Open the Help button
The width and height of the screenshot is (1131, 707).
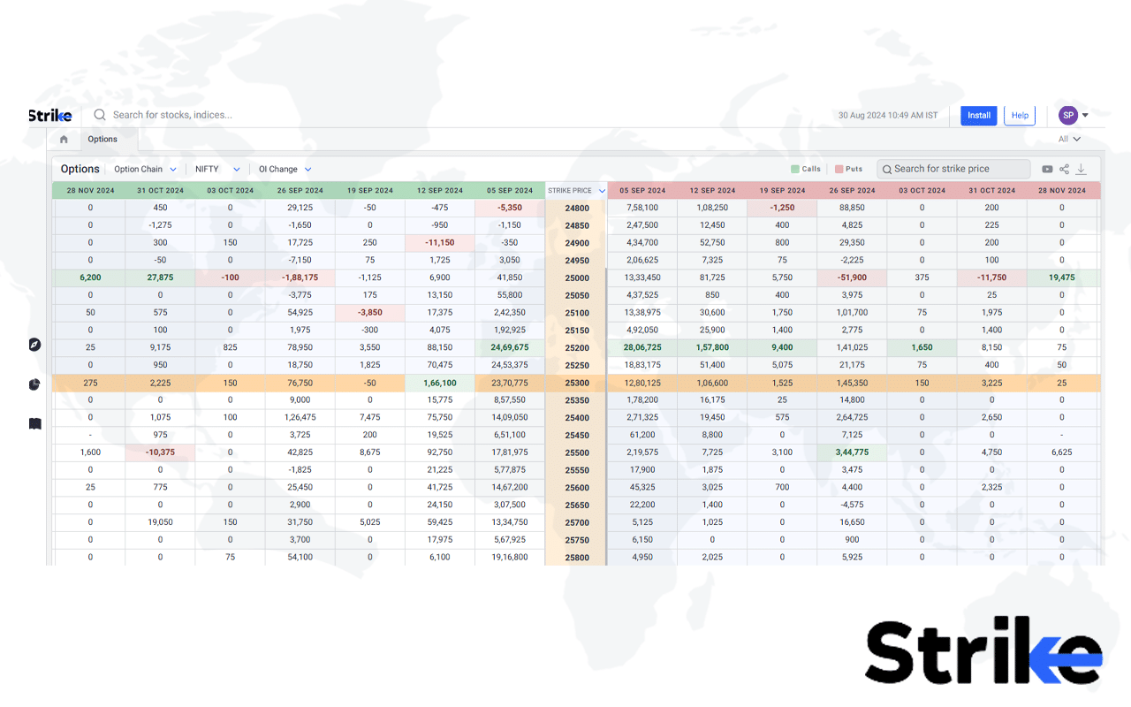[x=1019, y=115]
